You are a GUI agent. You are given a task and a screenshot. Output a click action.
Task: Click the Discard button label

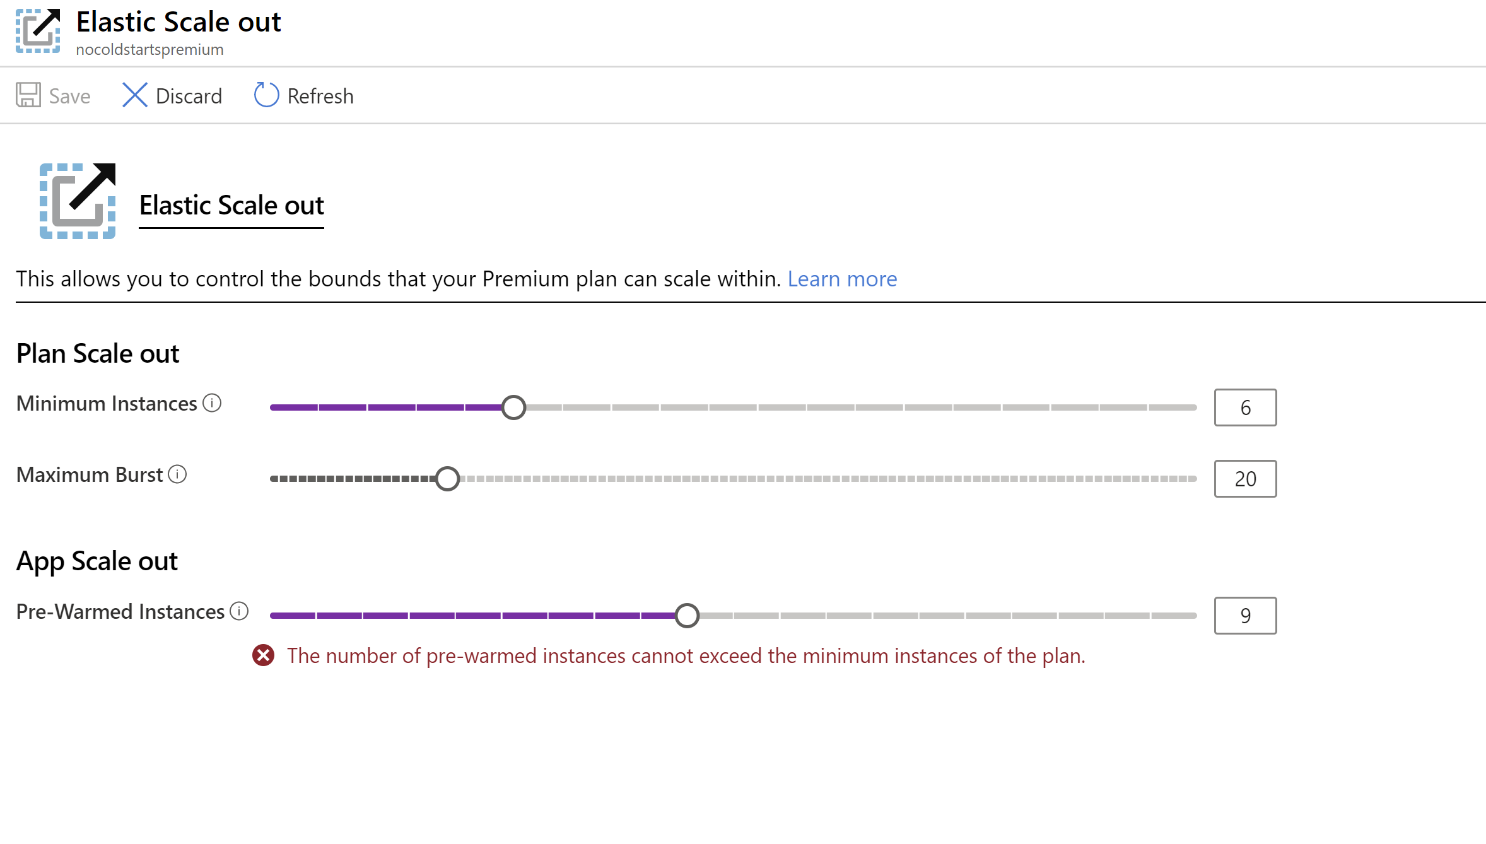(189, 96)
